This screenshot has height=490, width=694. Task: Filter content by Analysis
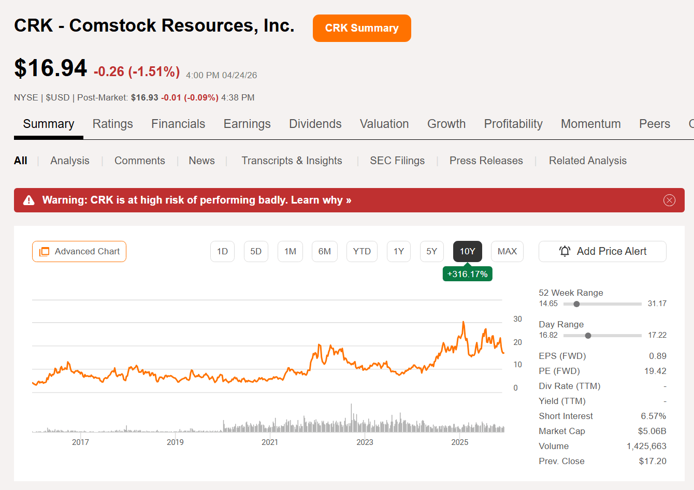(x=70, y=161)
